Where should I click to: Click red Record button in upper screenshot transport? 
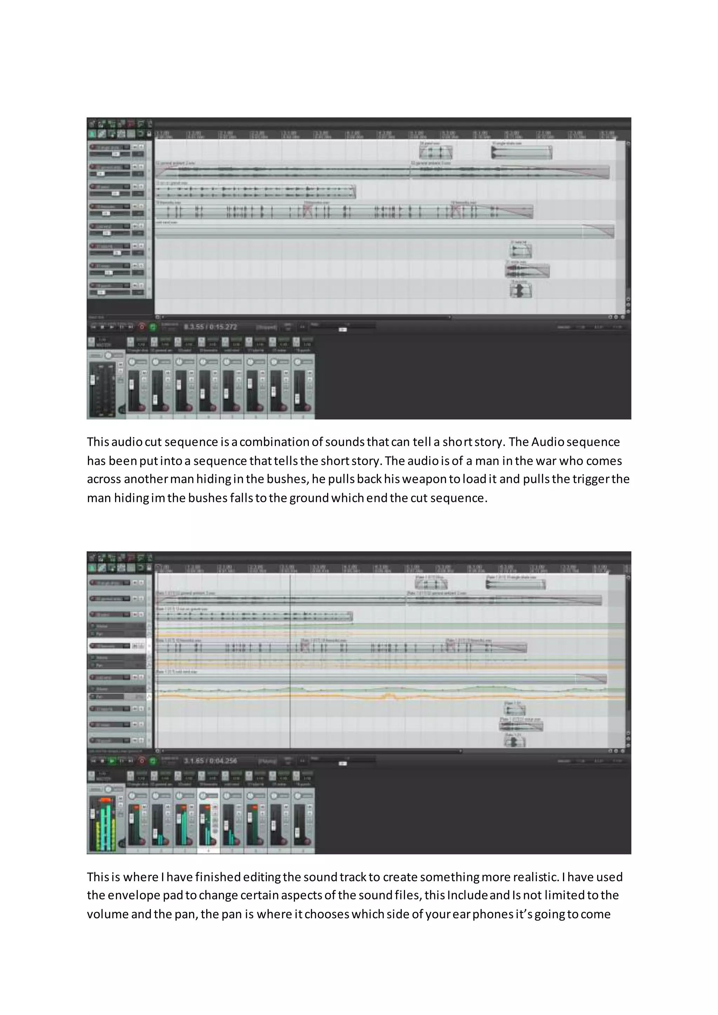[142, 327]
